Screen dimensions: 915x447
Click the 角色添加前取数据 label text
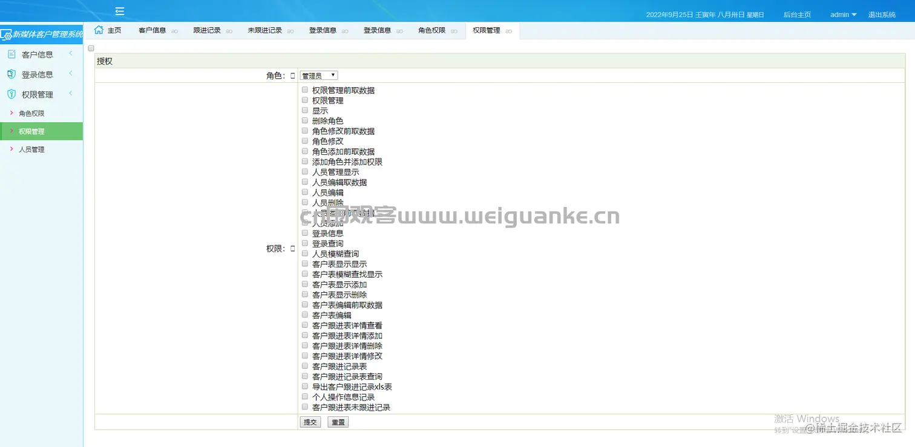click(x=343, y=152)
